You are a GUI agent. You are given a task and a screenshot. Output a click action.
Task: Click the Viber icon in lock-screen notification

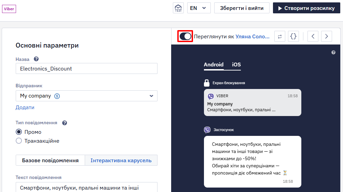[x=211, y=96]
